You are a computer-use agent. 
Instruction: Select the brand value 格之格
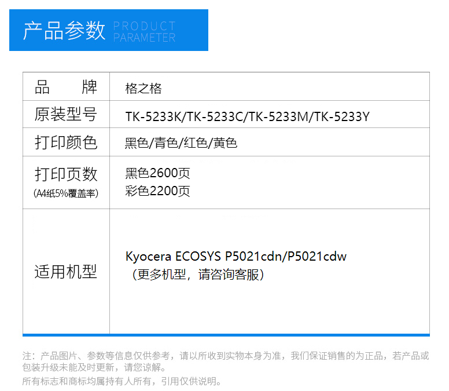click(x=143, y=88)
